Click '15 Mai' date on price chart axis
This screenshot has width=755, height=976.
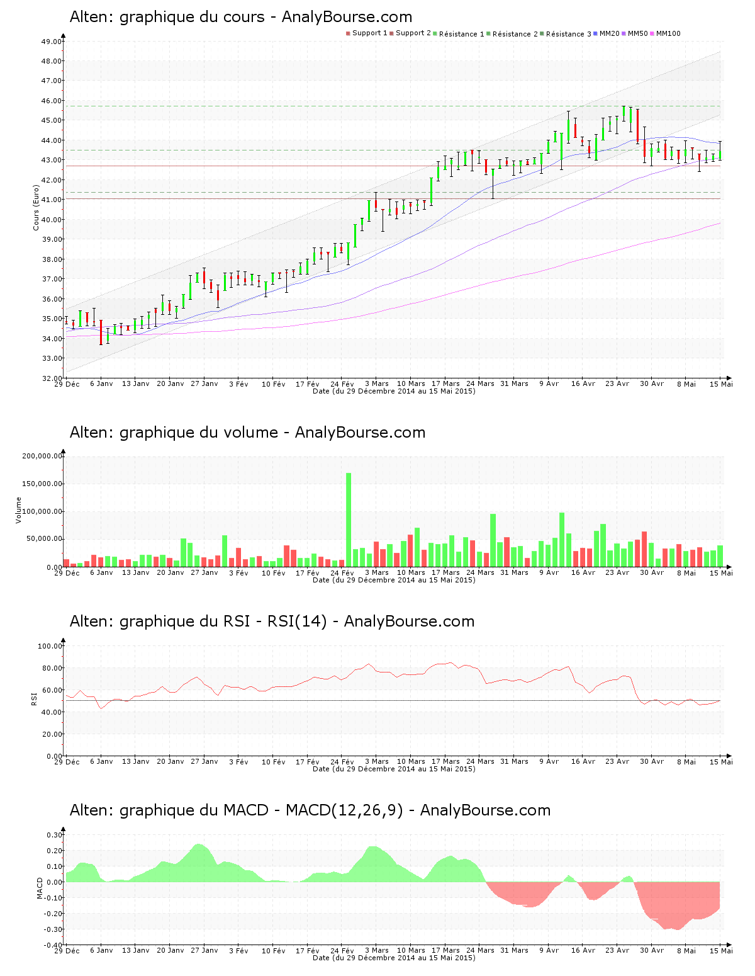point(721,383)
